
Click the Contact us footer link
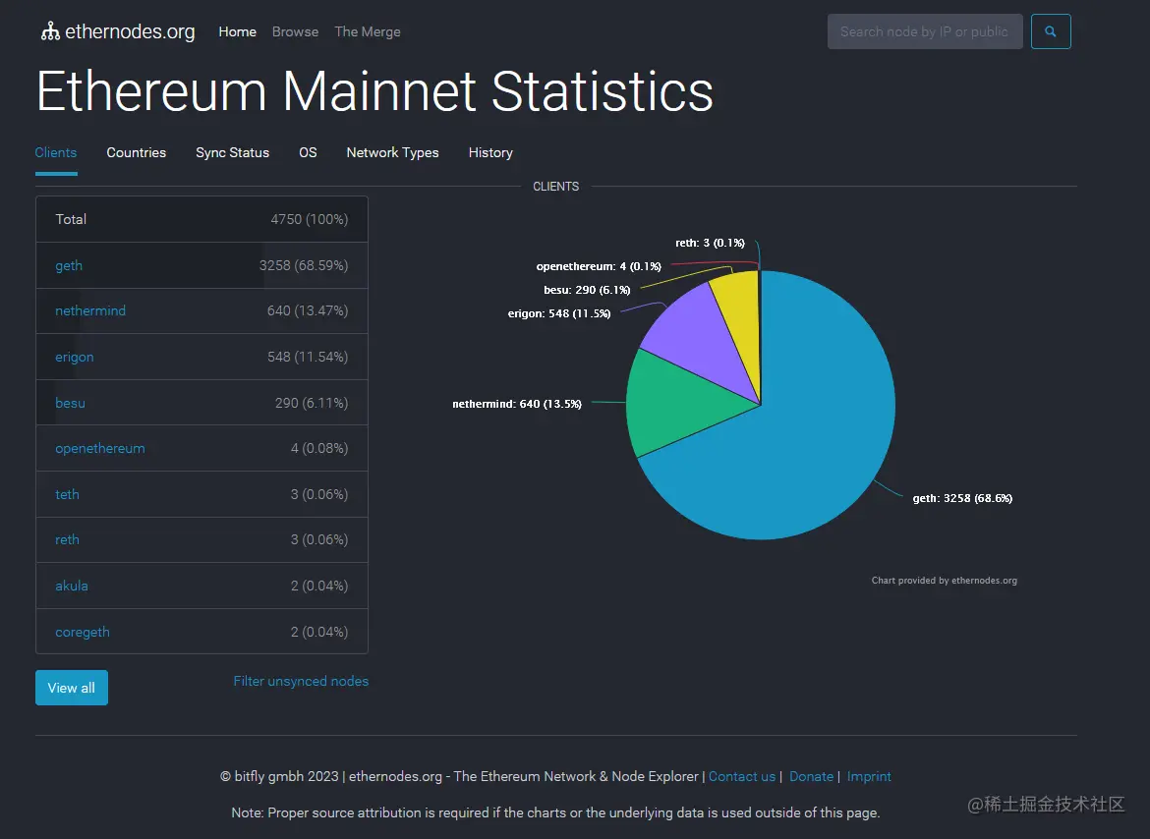742,776
